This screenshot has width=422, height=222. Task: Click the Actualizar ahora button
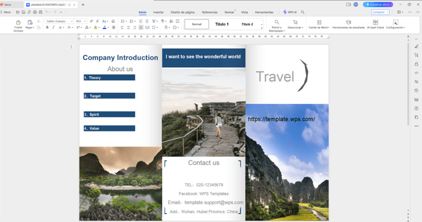point(378,4)
